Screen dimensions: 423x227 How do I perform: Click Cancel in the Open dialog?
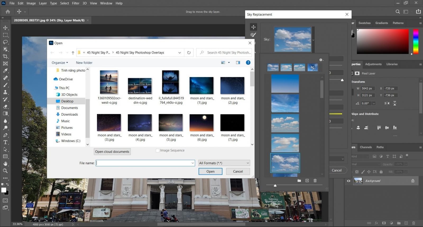pyautogui.click(x=238, y=171)
